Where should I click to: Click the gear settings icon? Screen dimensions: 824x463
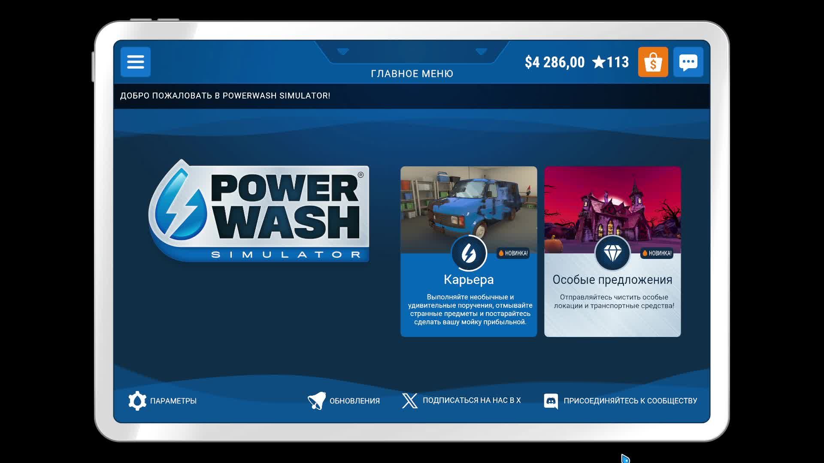tap(137, 401)
